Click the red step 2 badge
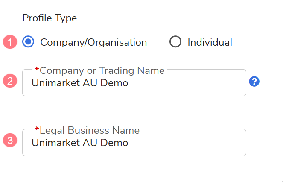The width and height of the screenshot is (286, 182). [x=10, y=81]
